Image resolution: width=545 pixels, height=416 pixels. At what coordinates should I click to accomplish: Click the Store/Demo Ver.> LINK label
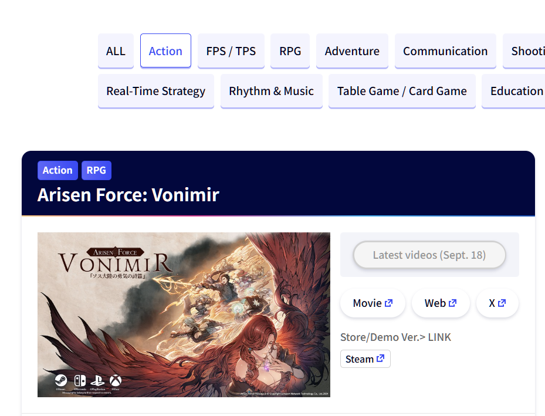point(395,337)
